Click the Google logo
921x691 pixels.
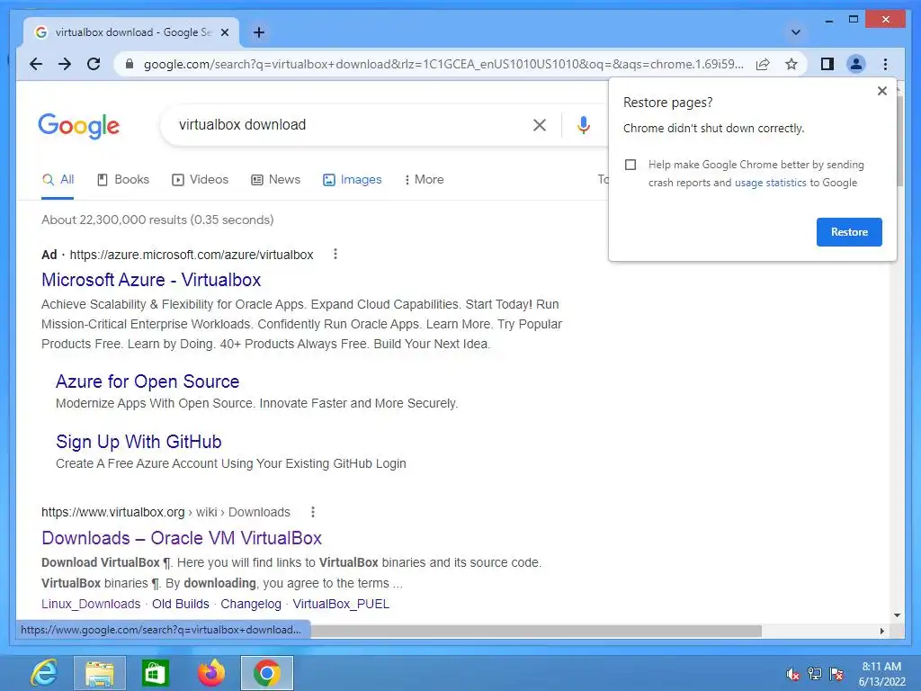point(79,126)
